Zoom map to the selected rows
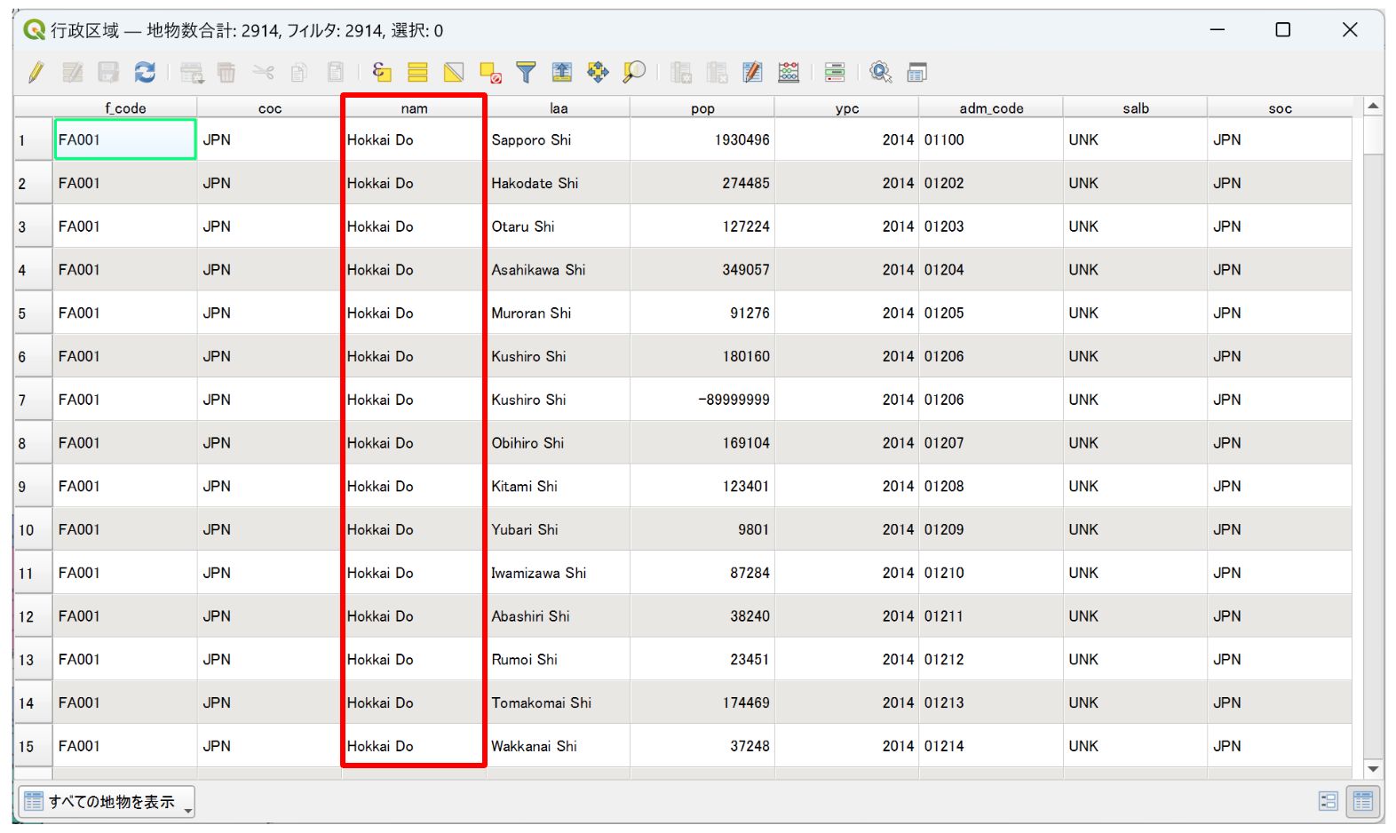 click(x=634, y=73)
